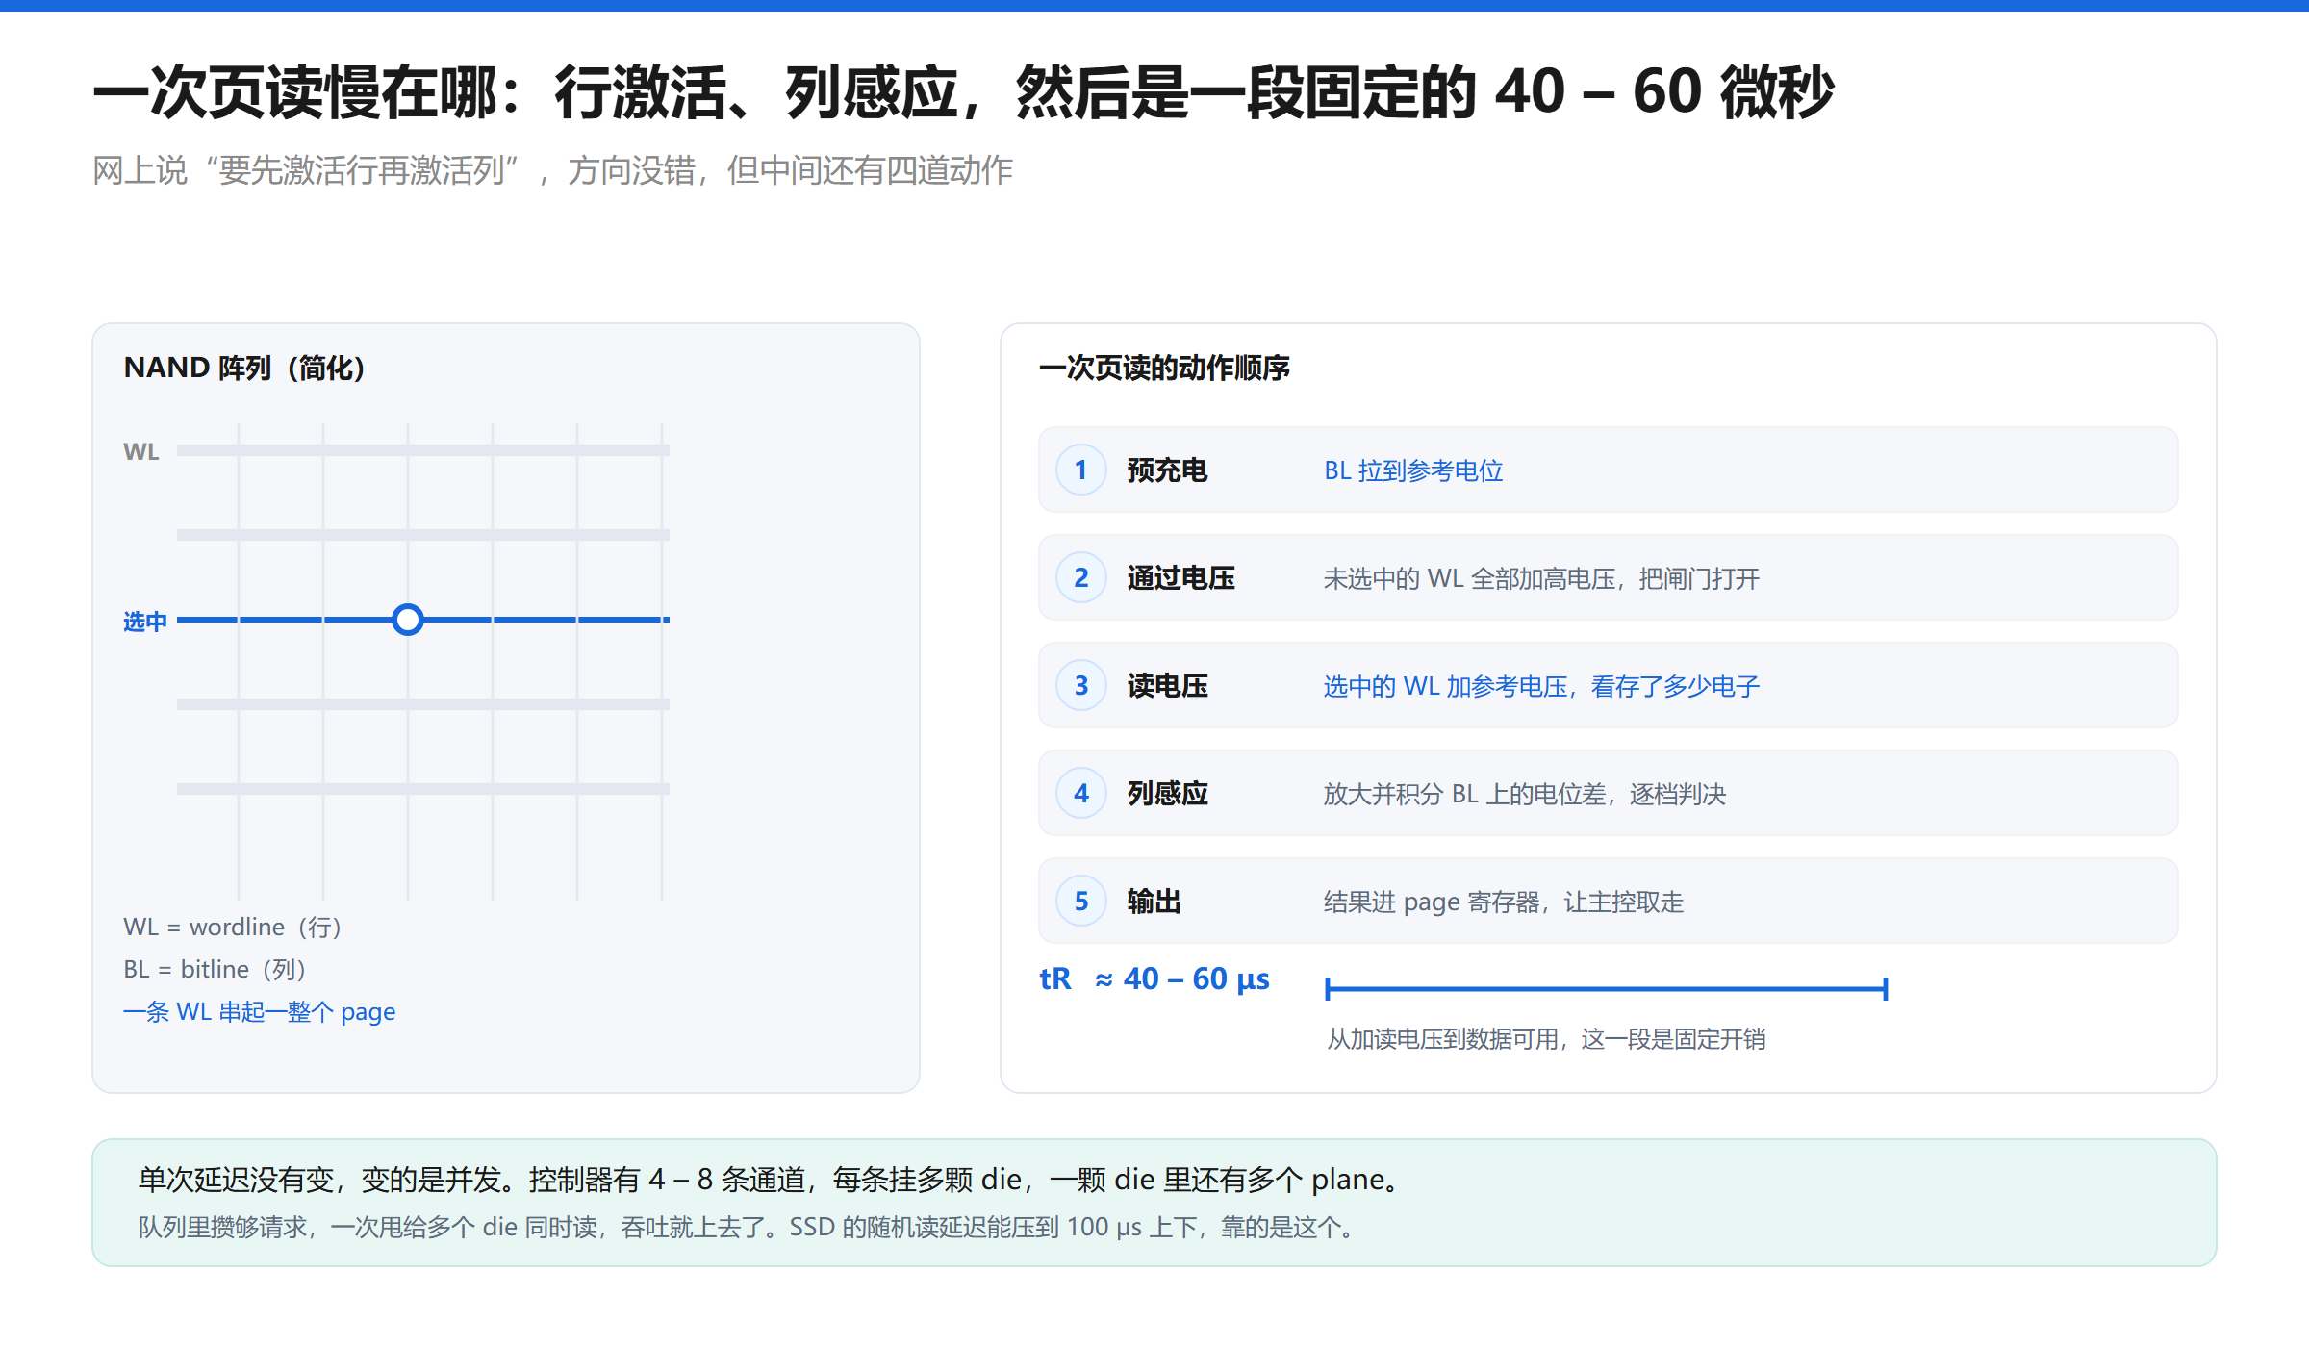Select the 通过电压 step label
This screenshot has height=1347, width=2309.
(1180, 578)
